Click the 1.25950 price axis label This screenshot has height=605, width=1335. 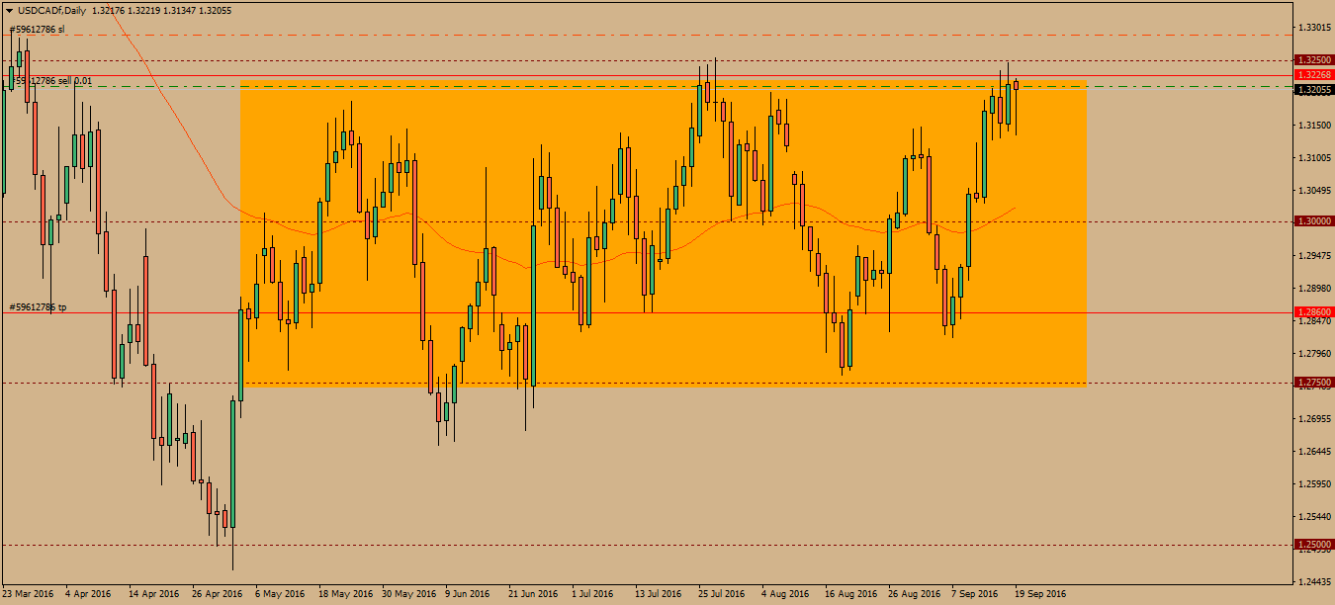tap(1314, 484)
